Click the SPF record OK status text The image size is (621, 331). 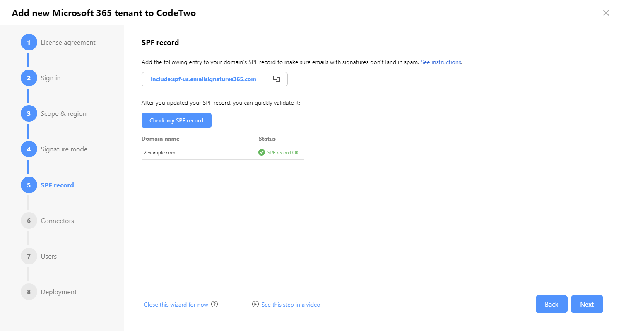283,152
